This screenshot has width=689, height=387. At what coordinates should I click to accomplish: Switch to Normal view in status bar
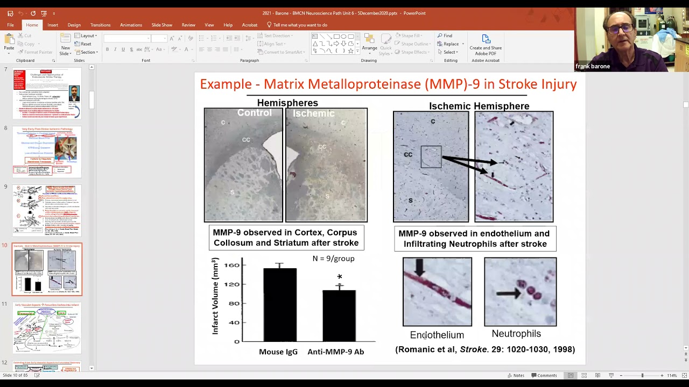coord(571,375)
